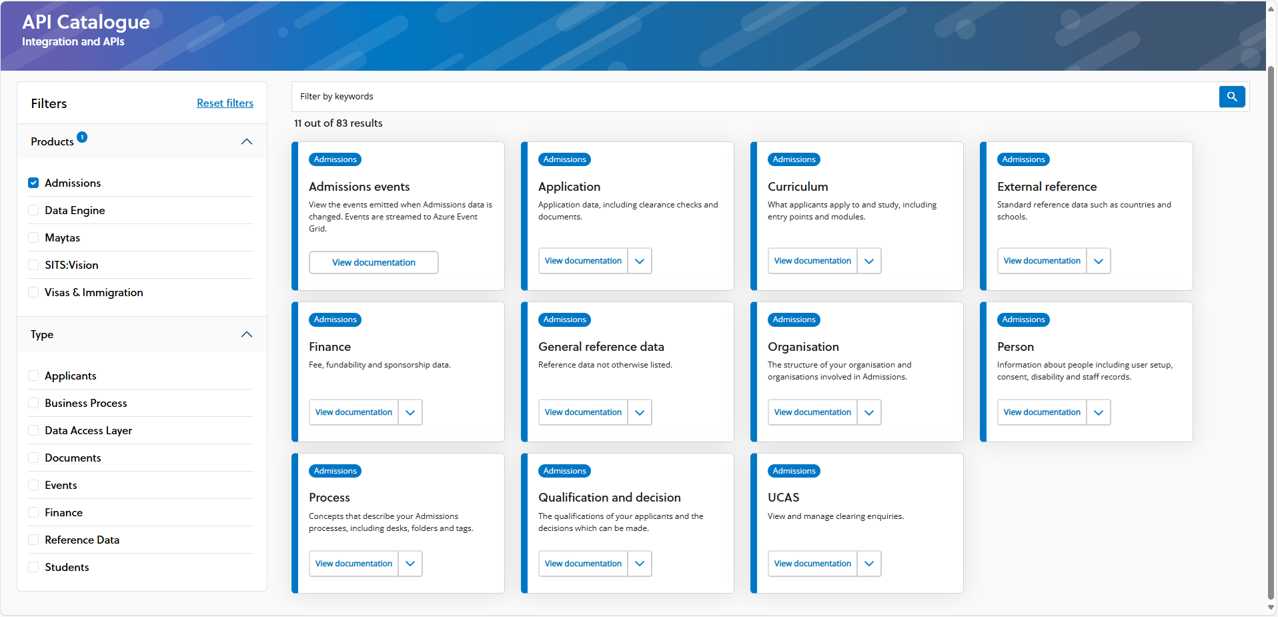Screen dimensions: 1278x617
Task: Open dropdown arrow on Curriculum card
Action: 869,261
